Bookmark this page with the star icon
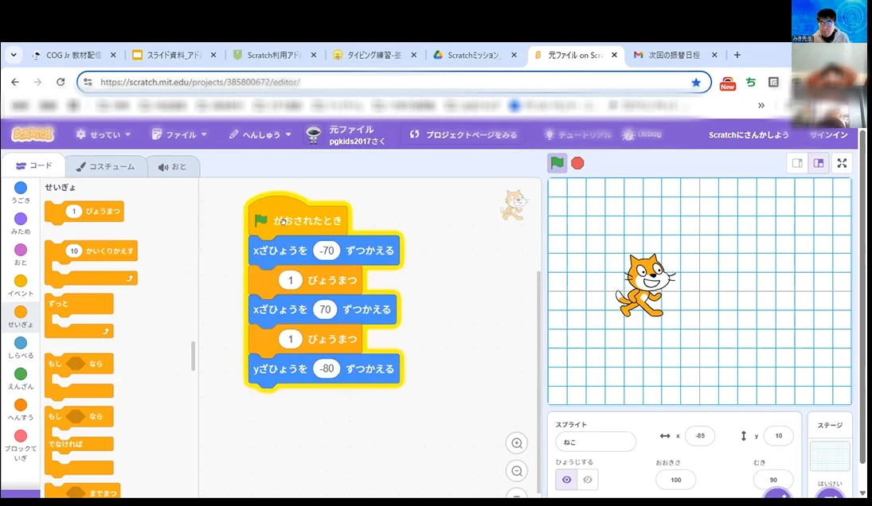Image resolution: width=872 pixels, height=506 pixels. 696,82
